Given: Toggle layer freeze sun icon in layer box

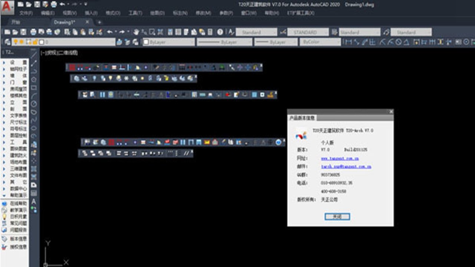Looking at the screenshot, I should (x=22, y=42).
